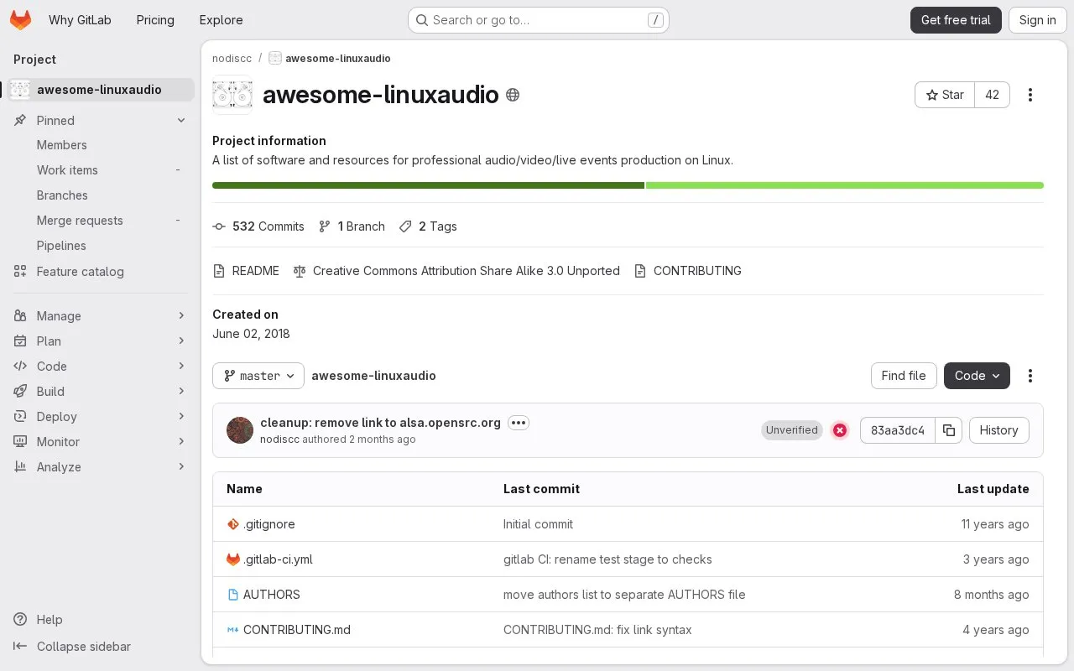Star the awesome-linuxaudio project

point(945,95)
